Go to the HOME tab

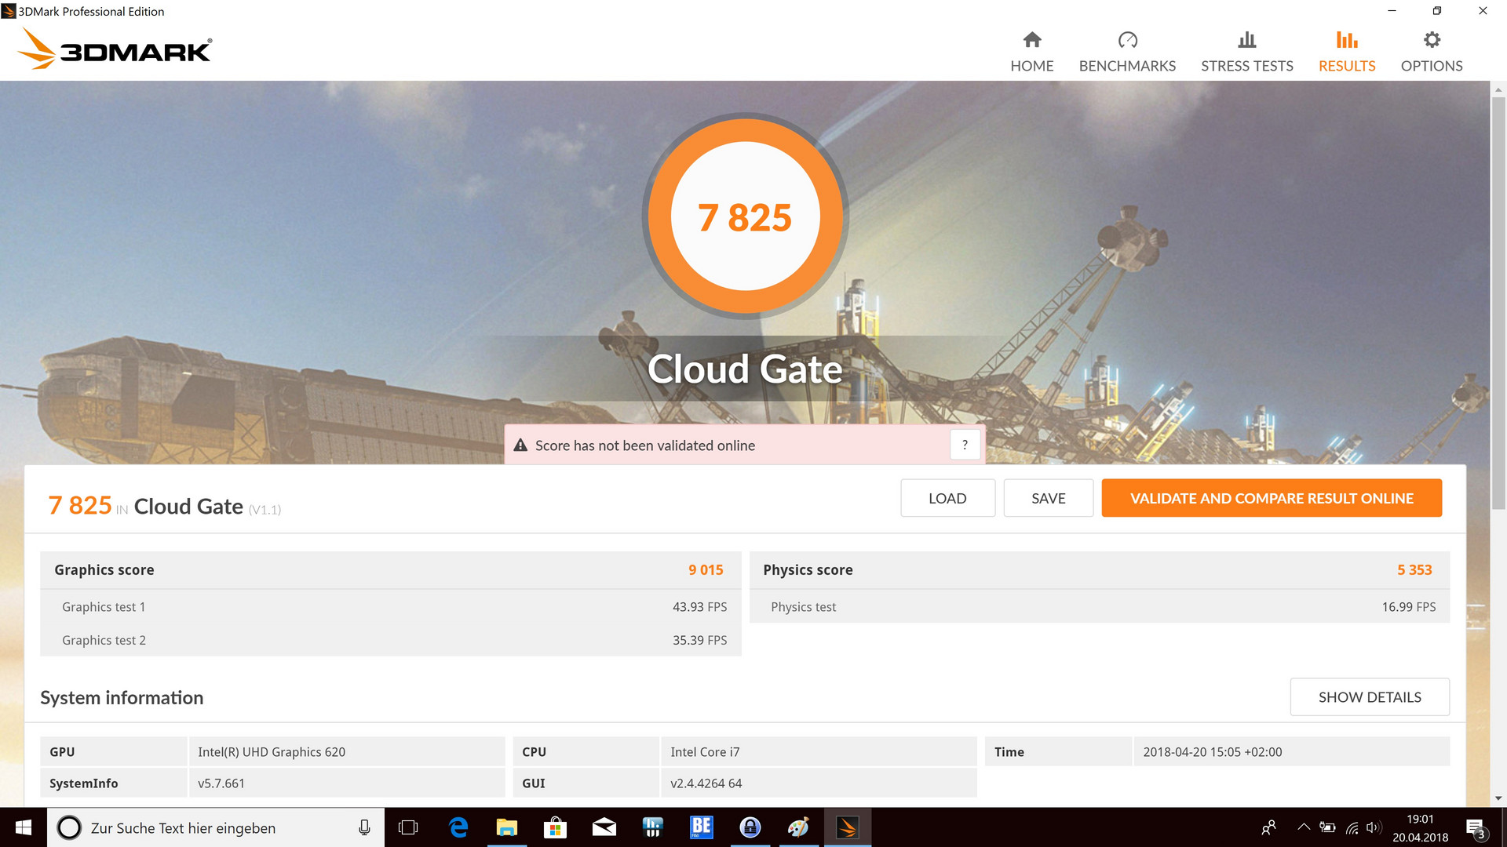pyautogui.click(x=1031, y=52)
